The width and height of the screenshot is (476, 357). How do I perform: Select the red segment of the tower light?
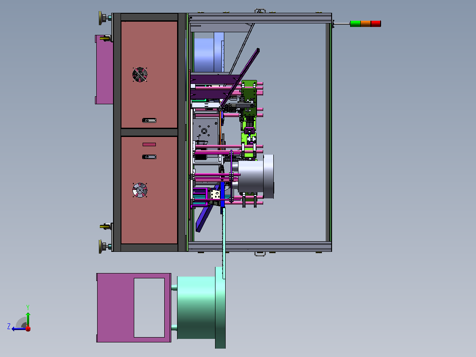[376, 24]
